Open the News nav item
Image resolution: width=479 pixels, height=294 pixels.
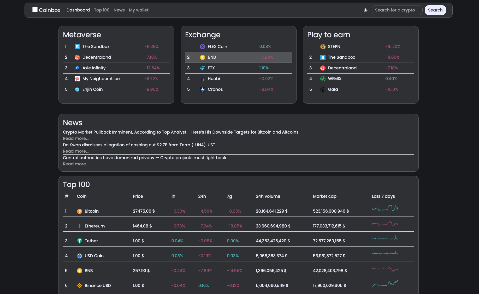pyautogui.click(x=119, y=10)
